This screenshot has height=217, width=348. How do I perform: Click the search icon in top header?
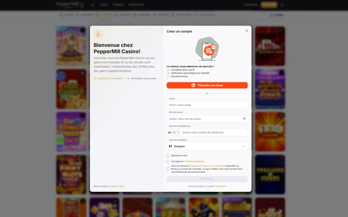[93, 5]
